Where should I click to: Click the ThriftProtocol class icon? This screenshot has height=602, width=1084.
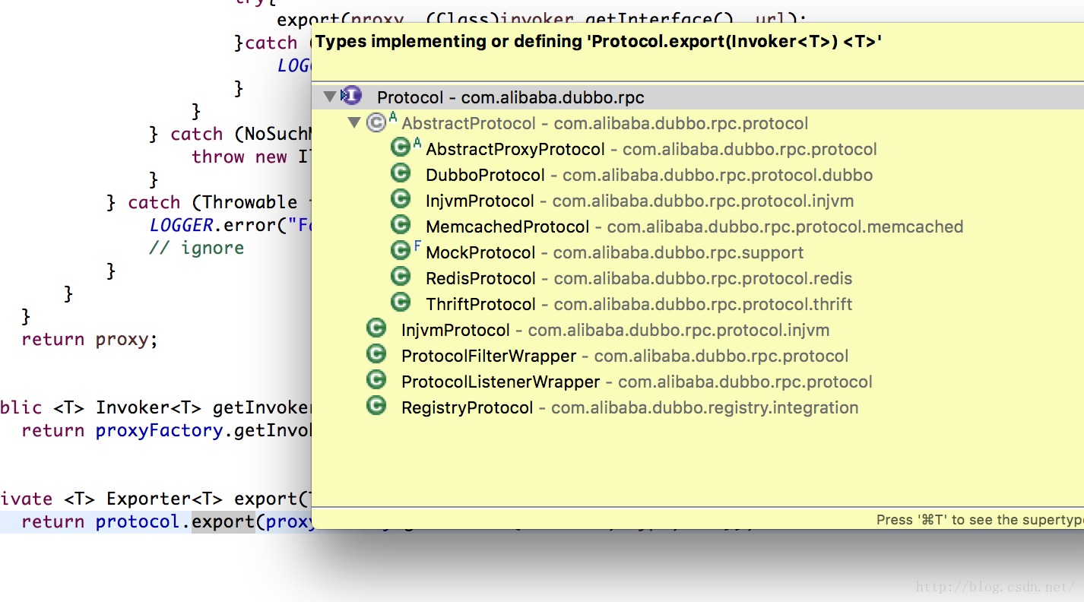(401, 303)
